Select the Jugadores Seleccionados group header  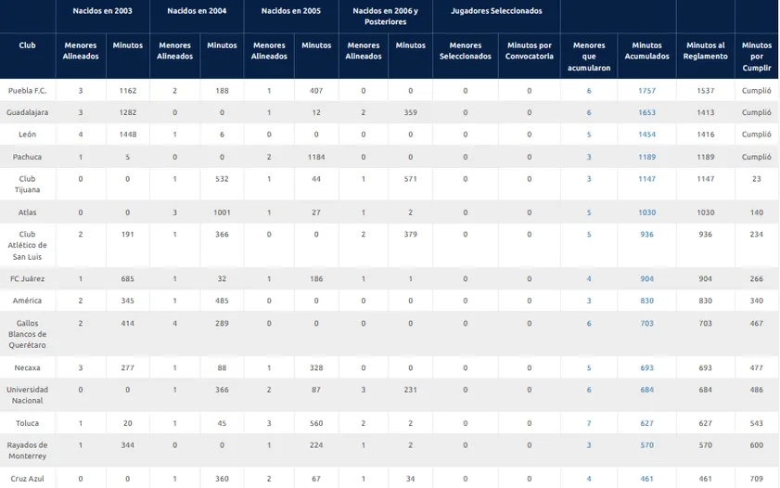coord(496,11)
